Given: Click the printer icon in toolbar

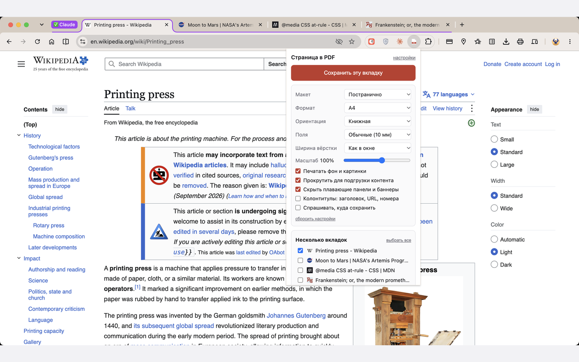Looking at the screenshot, I should pos(520,42).
